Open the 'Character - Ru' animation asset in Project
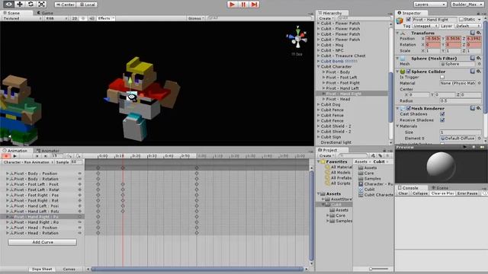The image size is (488, 274). (x=375, y=184)
